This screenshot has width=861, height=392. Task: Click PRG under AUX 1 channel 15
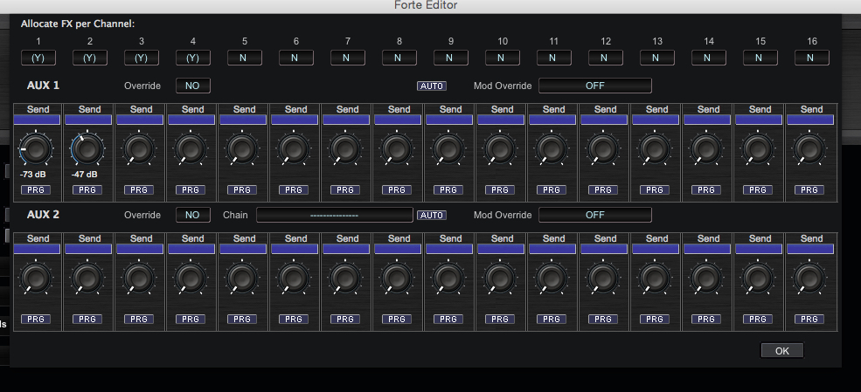click(x=758, y=189)
